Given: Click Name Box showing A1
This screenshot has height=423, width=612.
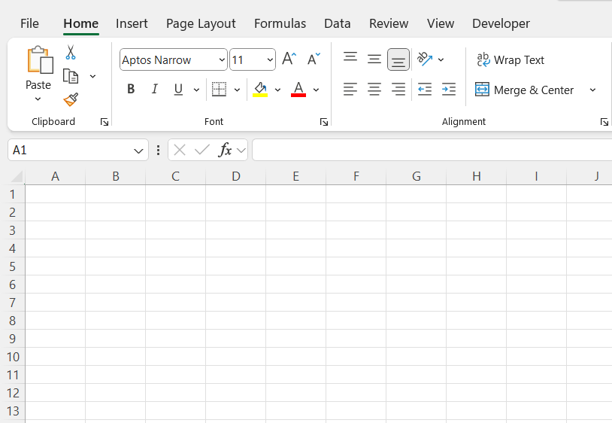Looking at the screenshot, I should point(70,150).
